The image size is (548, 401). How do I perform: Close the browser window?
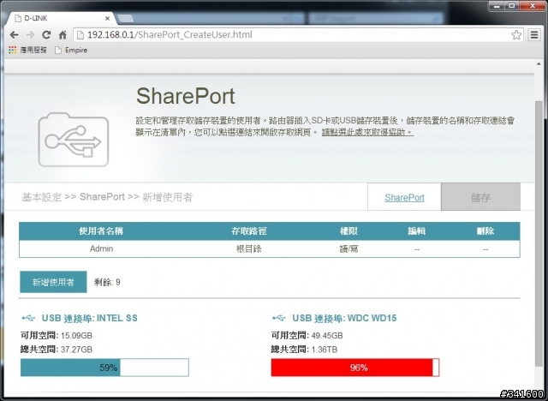pos(533,6)
